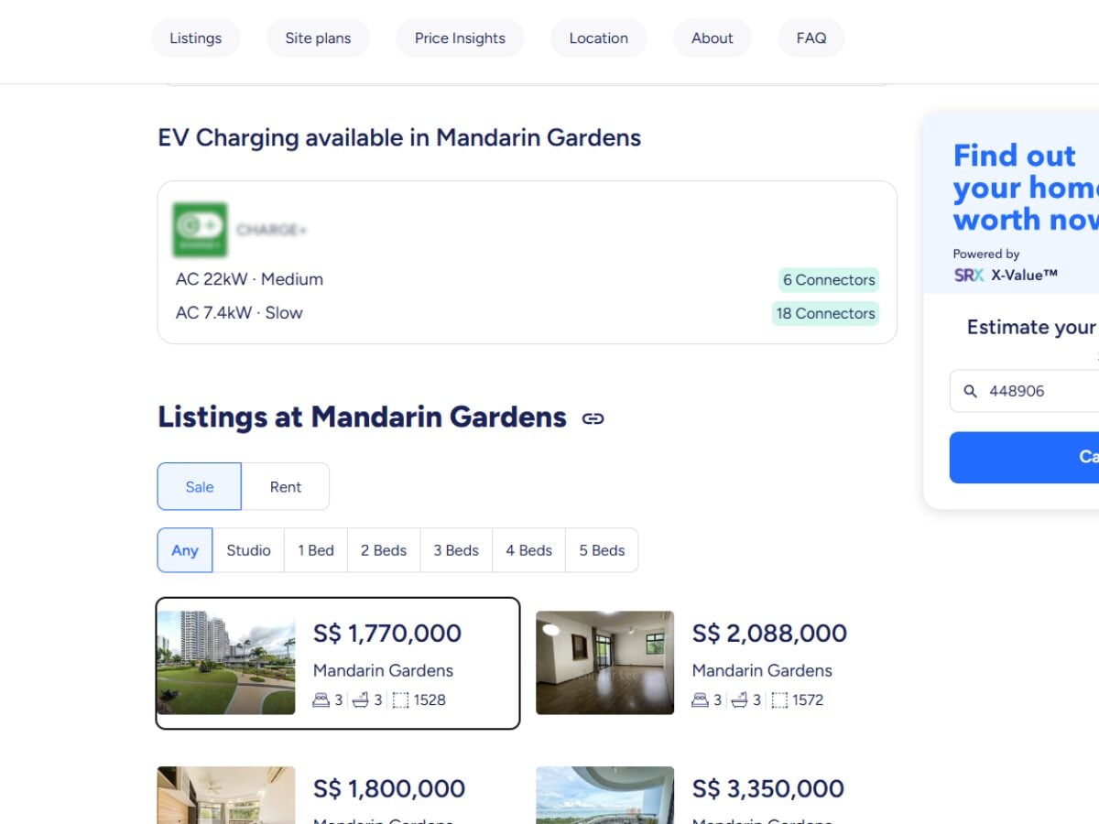Viewport: 1099px width, 824px height.
Task: Click thumbnail of S$ 2,088,000 listing
Action: [x=604, y=663]
